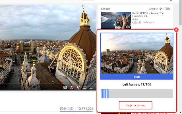This screenshot has width=182, height=114.
Task: Open the 'GoPro HERO5 + Karma: The Launch in 4K' title
Action: [148, 15]
